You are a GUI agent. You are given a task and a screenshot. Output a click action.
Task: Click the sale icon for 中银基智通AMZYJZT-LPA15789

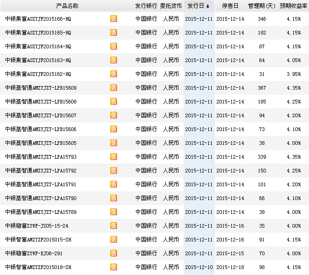click(x=113, y=212)
